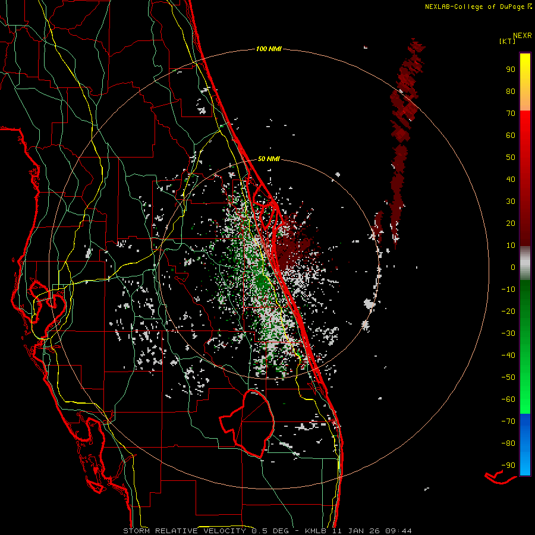Click the Lake Okeechobee outline on map
535x535 pixels.
coord(247,423)
